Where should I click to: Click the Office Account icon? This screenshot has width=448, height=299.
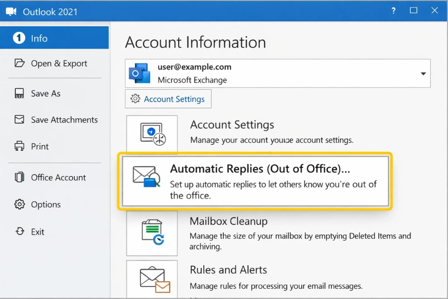(19, 177)
